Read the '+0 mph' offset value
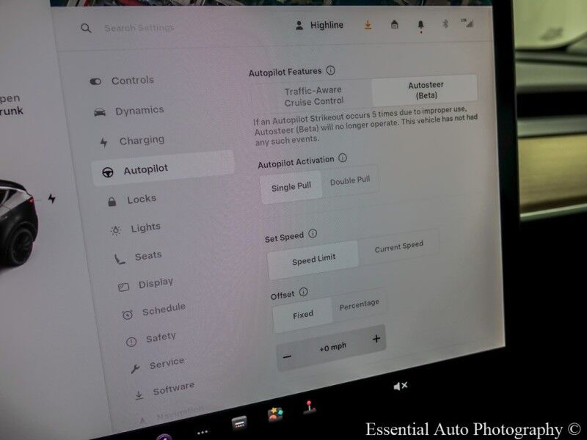Screen dimensions: 587x440 click(333, 348)
